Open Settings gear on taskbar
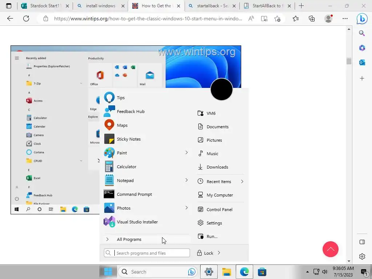Image resolution: width=372 pixels, height=279 pixels. (x=209, y=272)
